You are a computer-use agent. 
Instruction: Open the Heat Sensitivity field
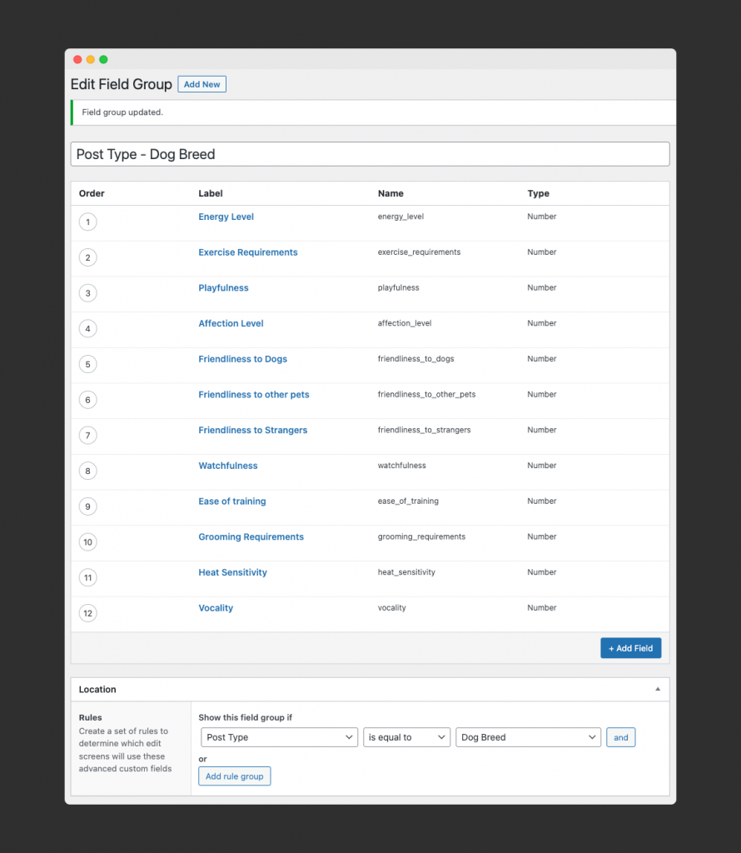tap(232, 572)
